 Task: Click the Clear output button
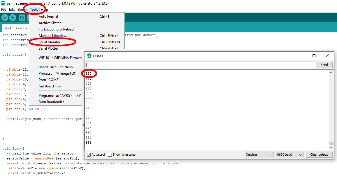[x=319, y=154]
